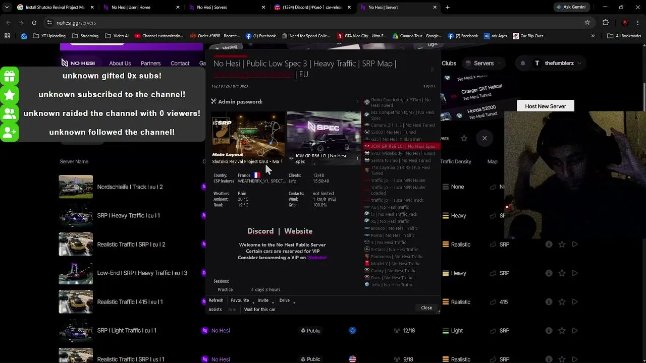Open the admin password options menu

(x=358, y=101)
